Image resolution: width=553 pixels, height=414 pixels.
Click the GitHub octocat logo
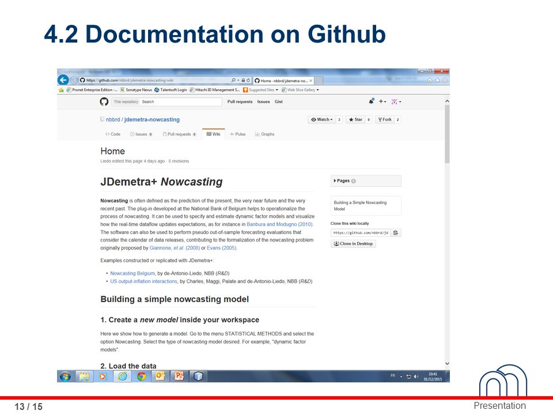click(104, 102)
